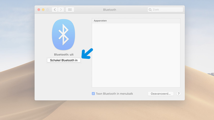This screenshot has height=120, width=214.
Task: Click the Apparaten list header
Action: pos(136,21)
